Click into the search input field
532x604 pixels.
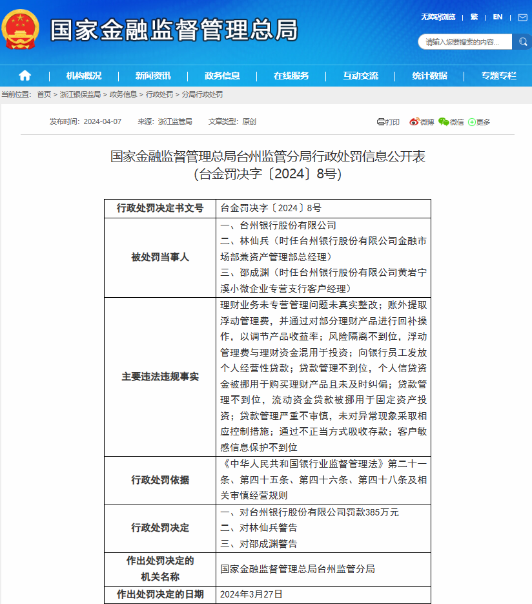tap(465, 42)
